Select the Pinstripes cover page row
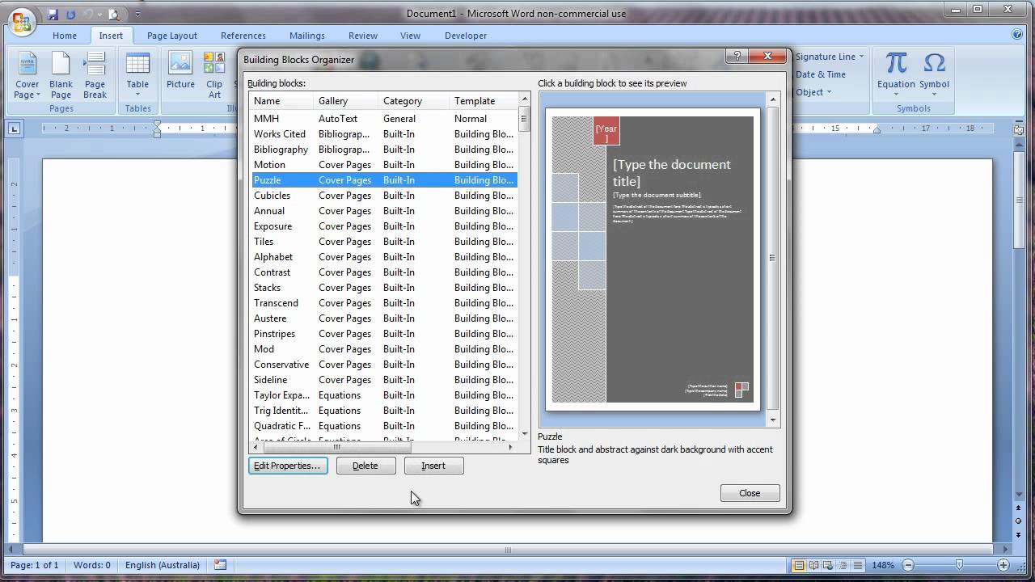Image resolution: width=1035 pixels, height=582 pixels. tap(383, 334)
